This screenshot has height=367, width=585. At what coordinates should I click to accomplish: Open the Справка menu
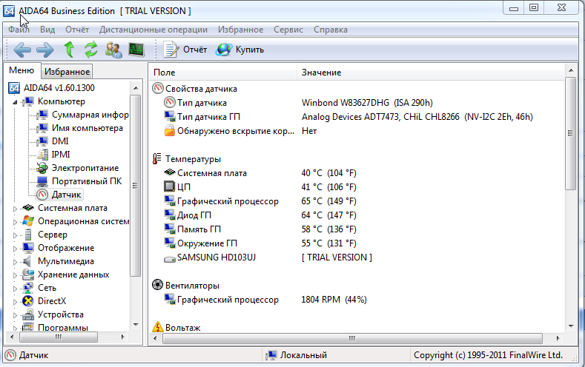[x=331, y=30]
